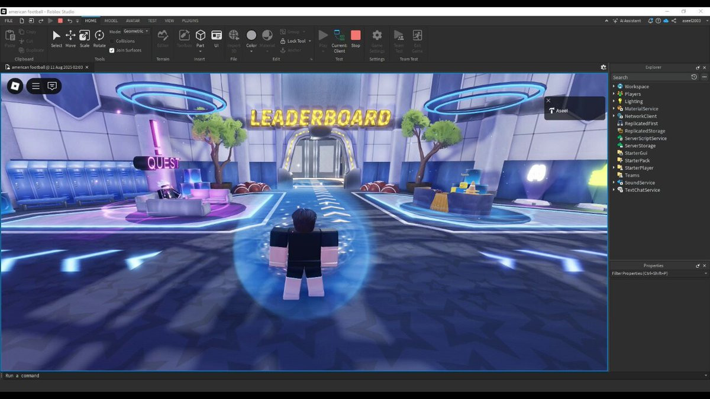The height and width of the screenshot is (399, 710).
Task: Open the quick access toolbar customize arrow
Action: pos(77,21)
